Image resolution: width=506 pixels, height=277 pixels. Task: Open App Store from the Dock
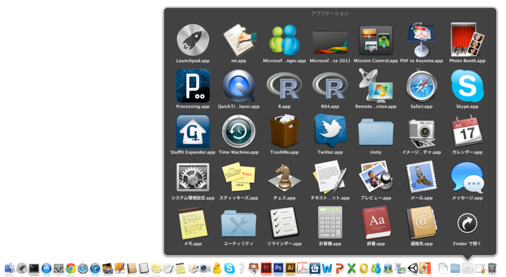pyautogui.click(x=46, y=268)
